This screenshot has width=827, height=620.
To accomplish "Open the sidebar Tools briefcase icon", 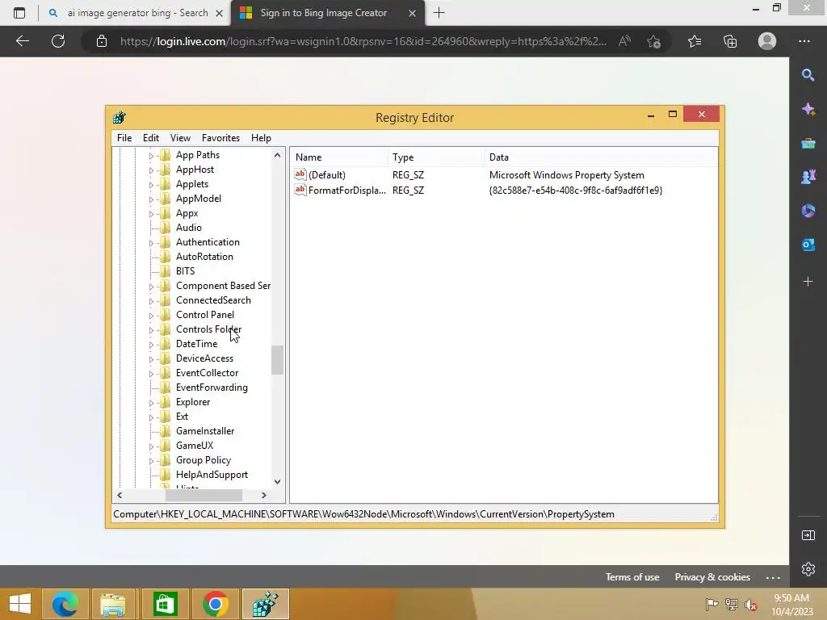I will coord(808,144).
